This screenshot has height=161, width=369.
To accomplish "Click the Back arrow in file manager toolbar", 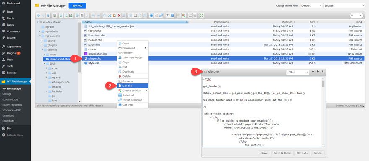I will pos(39,15).
